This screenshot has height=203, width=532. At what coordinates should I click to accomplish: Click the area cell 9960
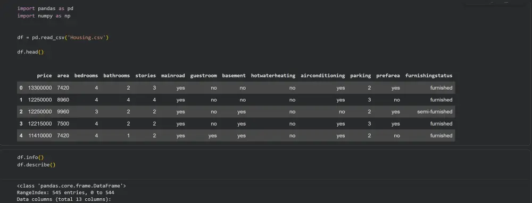point(63,111)
